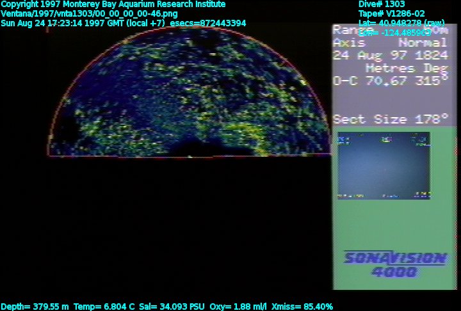
Task: Select the Tape# V1286-02 label
Action: point(392,13)
